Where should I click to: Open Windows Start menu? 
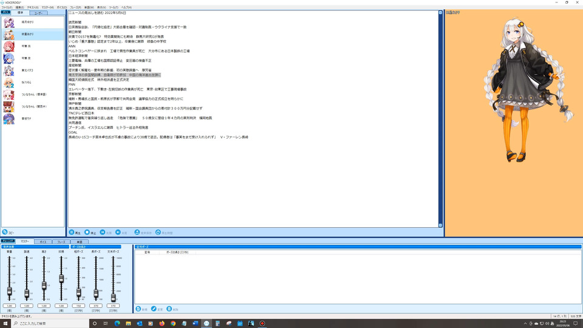5,323
